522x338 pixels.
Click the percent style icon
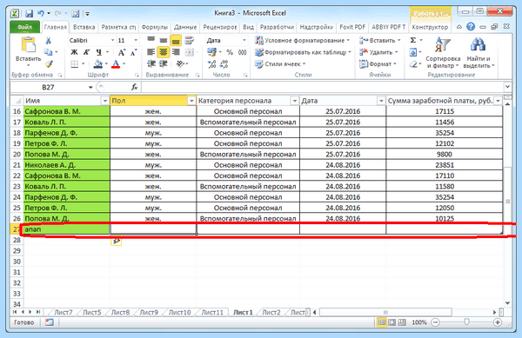(230, 52)
